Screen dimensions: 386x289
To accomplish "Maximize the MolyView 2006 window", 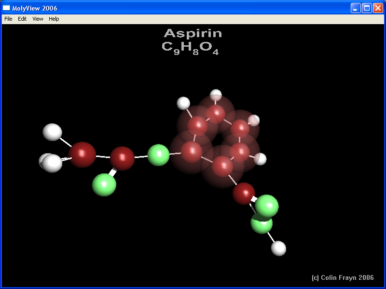I will (367, 8).
